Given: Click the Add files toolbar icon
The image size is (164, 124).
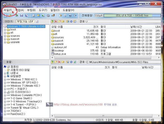Looking at the screenshot, I should tap(60, 16).
